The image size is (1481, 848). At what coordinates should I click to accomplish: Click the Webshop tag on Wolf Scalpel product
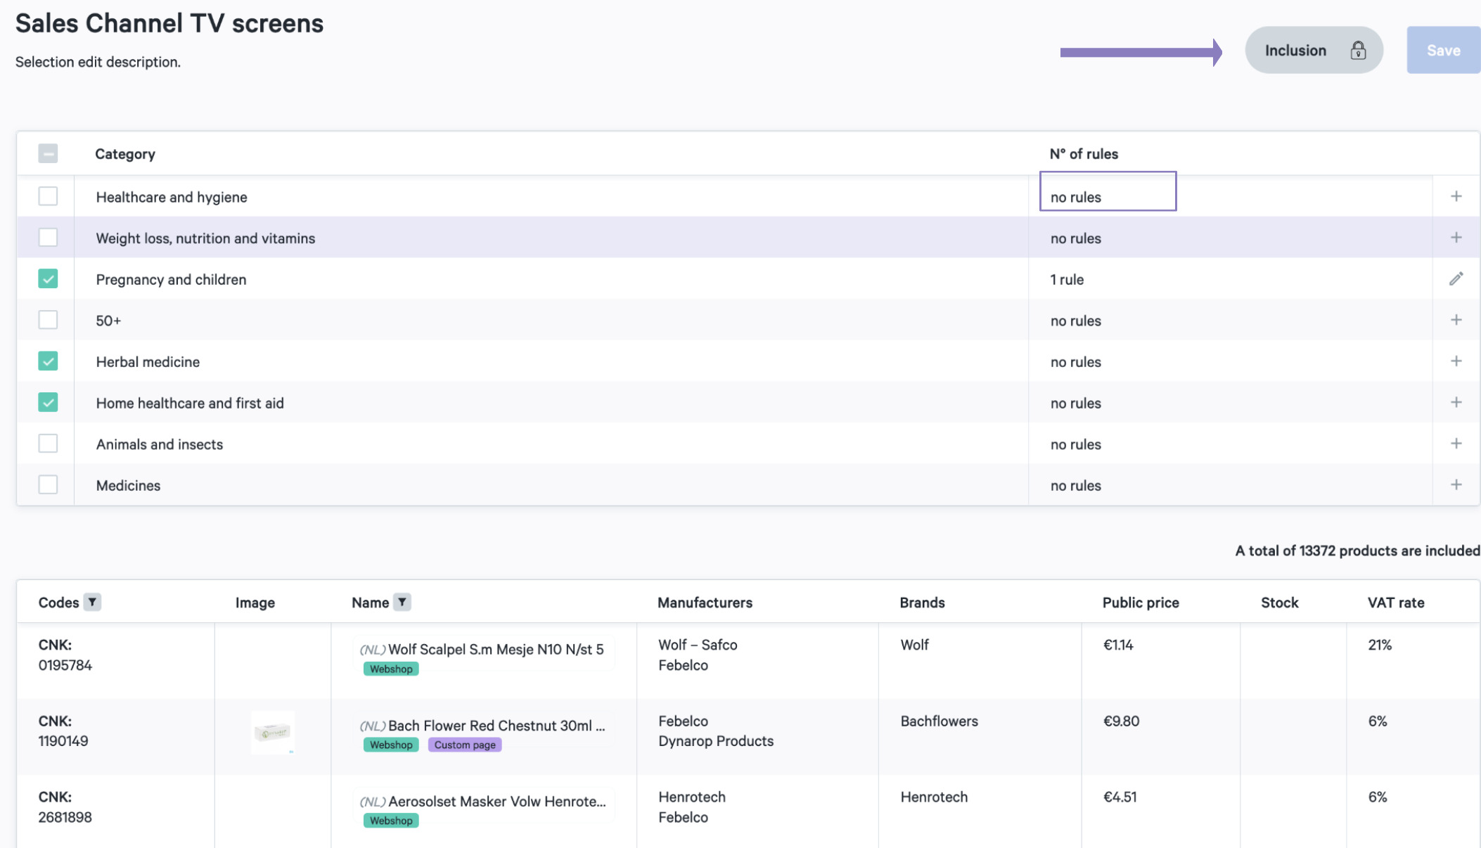pyautogui.click(x=390, y=668)
